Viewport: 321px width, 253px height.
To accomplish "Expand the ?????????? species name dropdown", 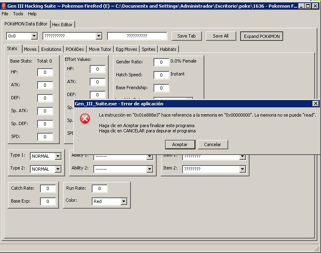I will tap(99, 36).
